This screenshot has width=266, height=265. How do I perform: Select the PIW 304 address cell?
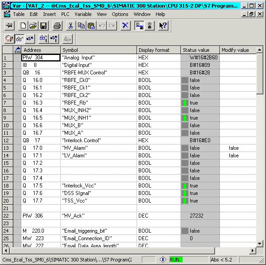[41, 58]
